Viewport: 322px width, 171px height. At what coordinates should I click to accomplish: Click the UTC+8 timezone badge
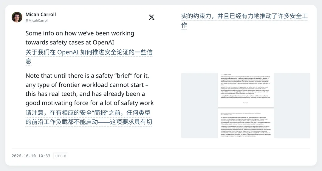click(x=61, y=156)
